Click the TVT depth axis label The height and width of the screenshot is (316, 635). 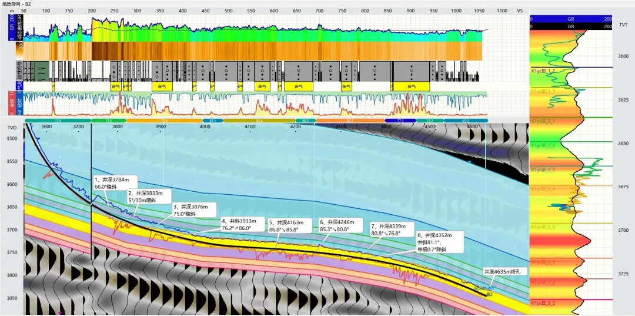click(x=623, y=25)
